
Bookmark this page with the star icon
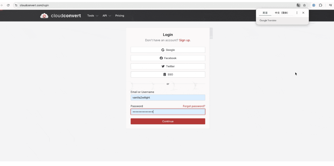tap(304, 5)
